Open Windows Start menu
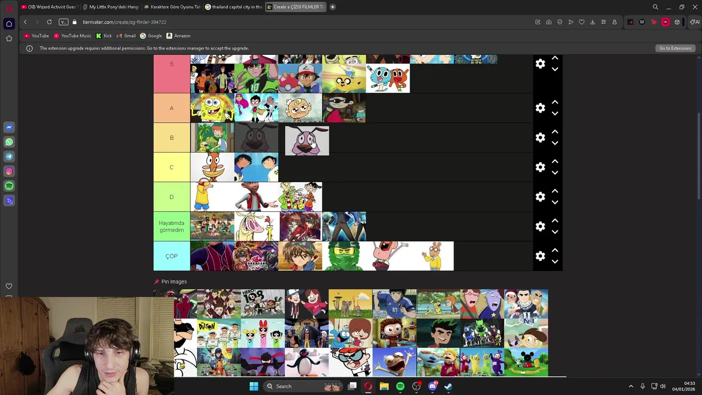 pos(254,386)
